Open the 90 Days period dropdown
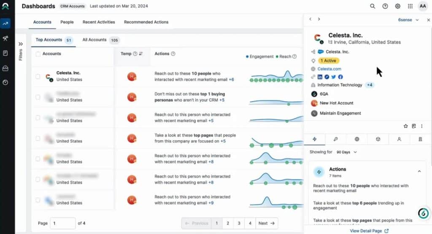The height and width of the screenshot is (234, 432). tap(347, 152)
